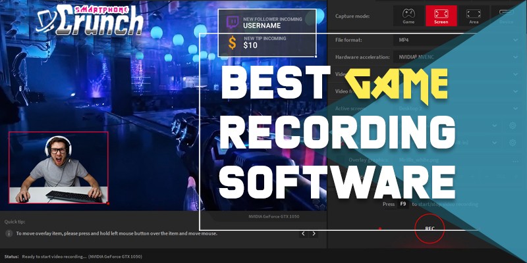The image size is (527, 263).
Task: Select the Screen capture mode
Action: pos(441,16)
